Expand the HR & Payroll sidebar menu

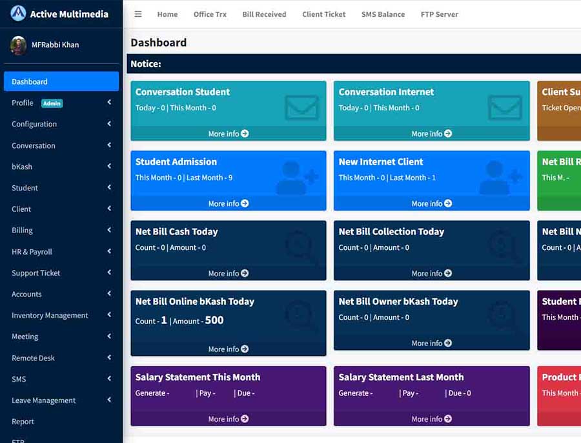coord(61,252)
